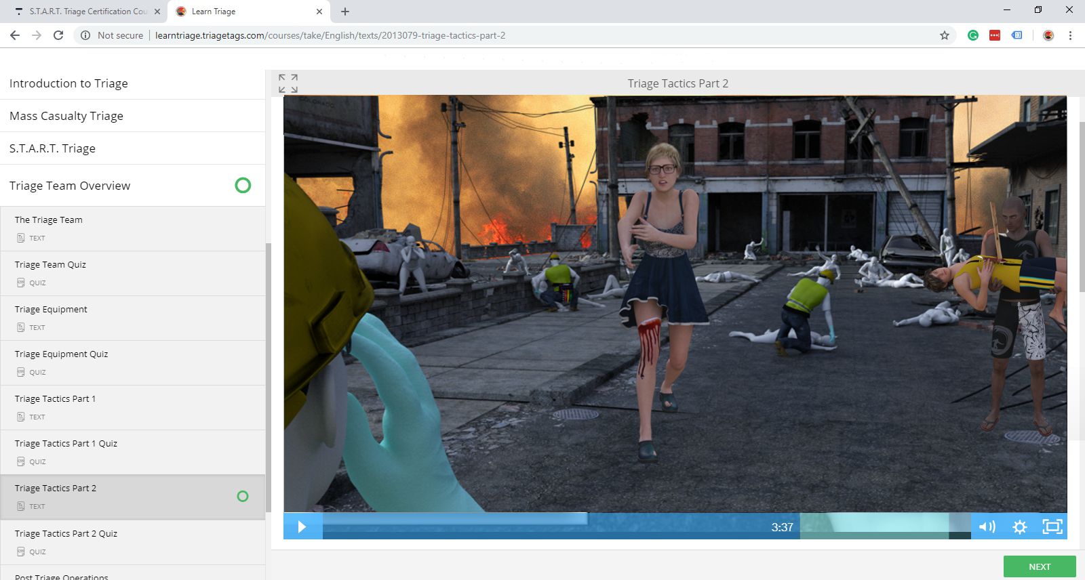This screenshot has width=1085, height=580.
Task: Enter video fullscreen mode
Action: coord(1052,526)
